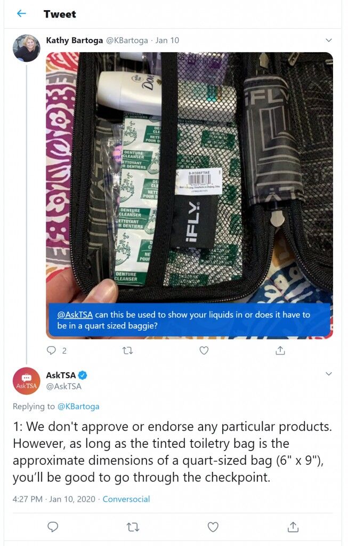
Task: Open the AskTSA profile avatar
Action: coord(27,381)
